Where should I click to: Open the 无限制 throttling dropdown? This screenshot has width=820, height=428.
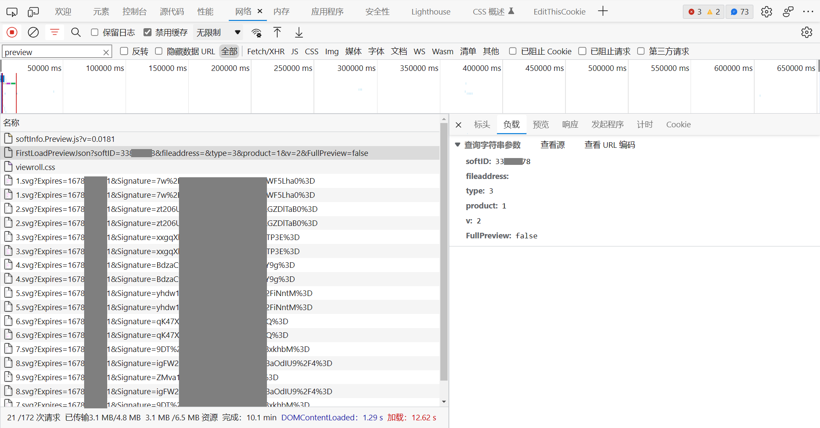pos(218,32)
